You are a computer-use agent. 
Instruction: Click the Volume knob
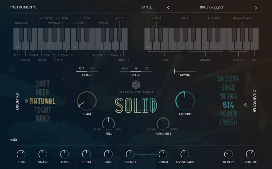(251, 154)
